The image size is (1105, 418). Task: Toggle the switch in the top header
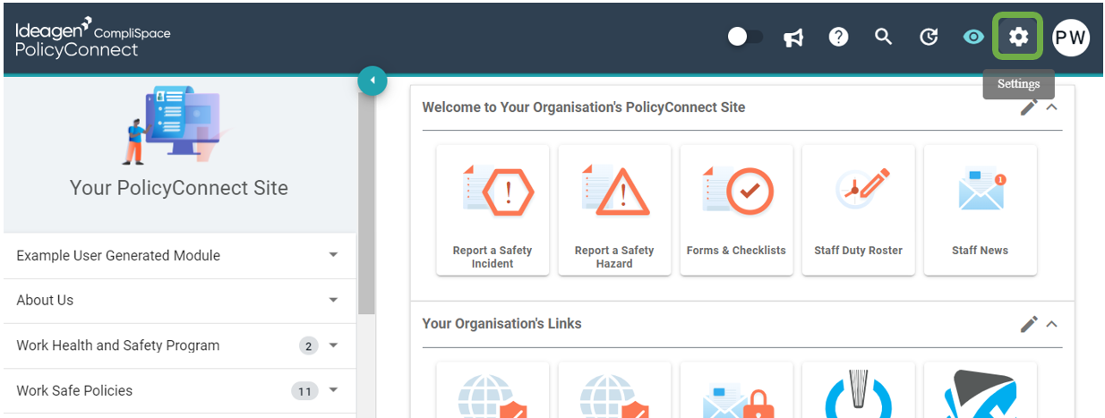745,37
